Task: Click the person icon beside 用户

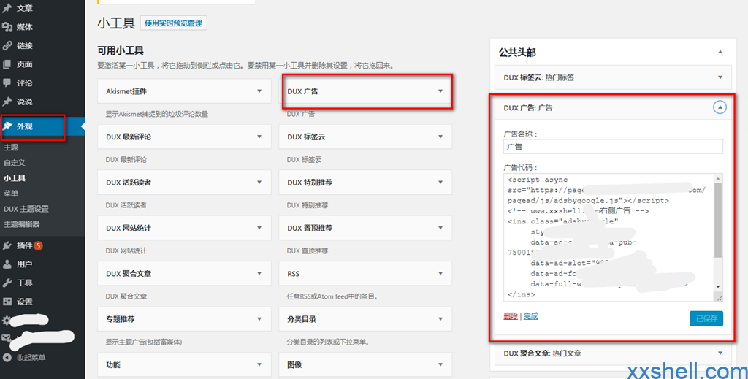Action: pyautogui.click(x=7, y=264)
